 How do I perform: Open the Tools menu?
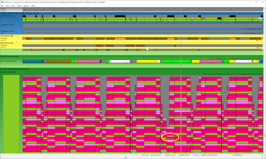click(13, 6)
